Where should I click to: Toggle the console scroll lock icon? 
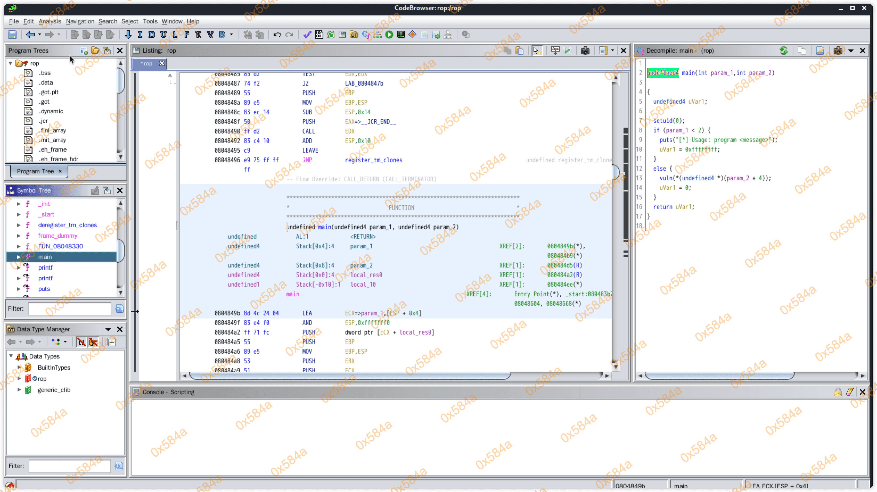click(x=838, y=392)
